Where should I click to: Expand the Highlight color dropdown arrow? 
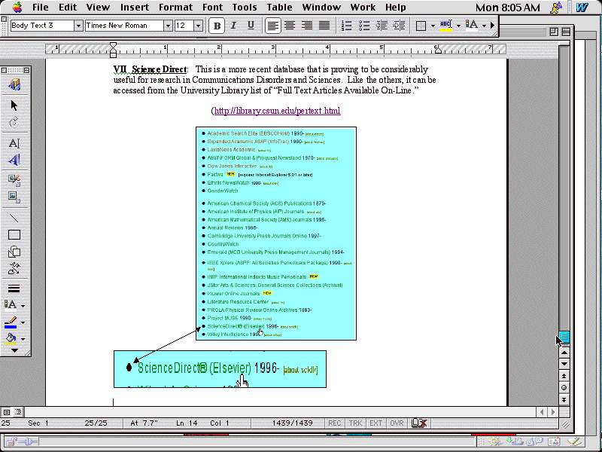tap(458, 26)
